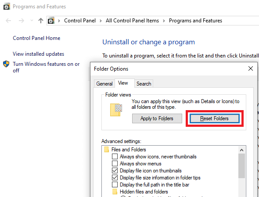259x197 pixels.
Task: Switch to the General tab
Action: pyautogui.click(x=104, y=84)
